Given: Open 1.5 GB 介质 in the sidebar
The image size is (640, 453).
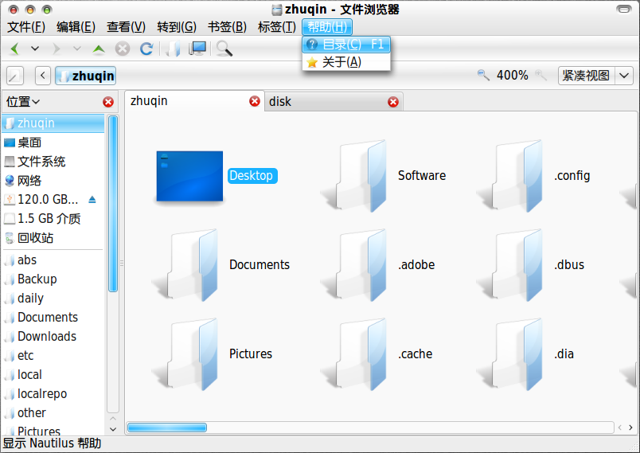Looking at the screenshot, I should click(x=53, y=218).
